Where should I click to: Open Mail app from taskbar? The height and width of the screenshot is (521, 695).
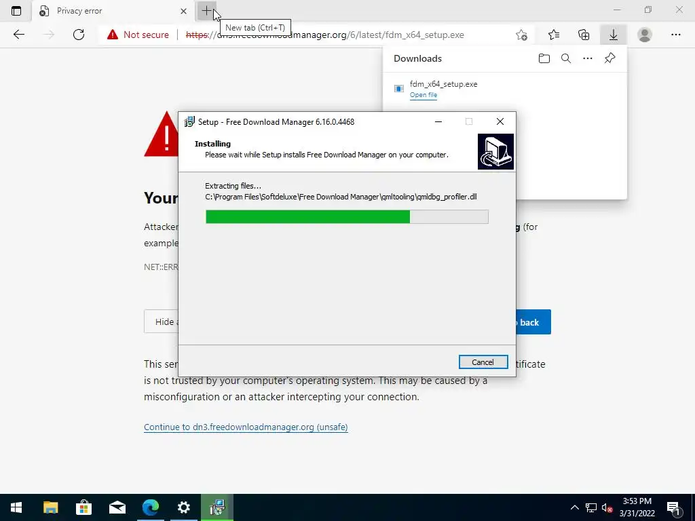pyautogui.click(x=117, y=507)
